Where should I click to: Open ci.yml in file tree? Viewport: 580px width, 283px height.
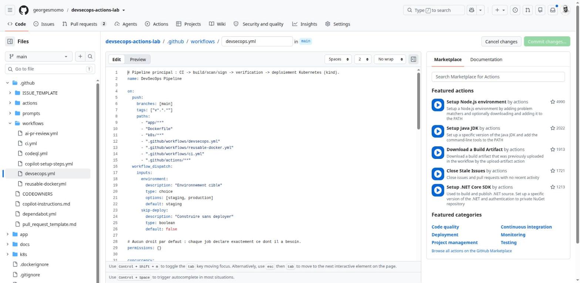[31, 143]
